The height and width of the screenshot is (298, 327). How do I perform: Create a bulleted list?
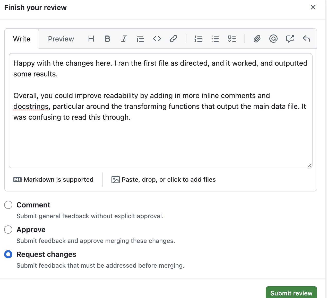click(215, 39)
